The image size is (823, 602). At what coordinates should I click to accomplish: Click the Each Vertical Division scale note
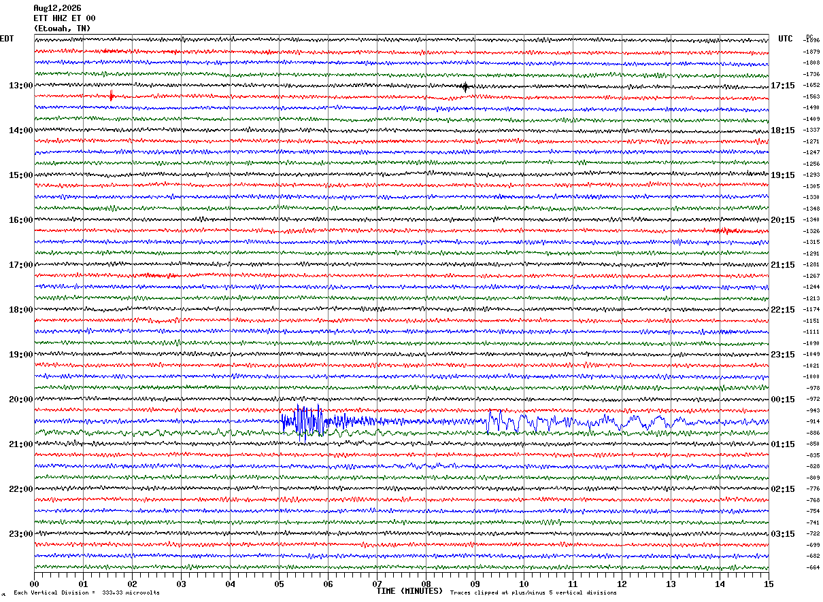pyautogui.click(x=86, y=592)
